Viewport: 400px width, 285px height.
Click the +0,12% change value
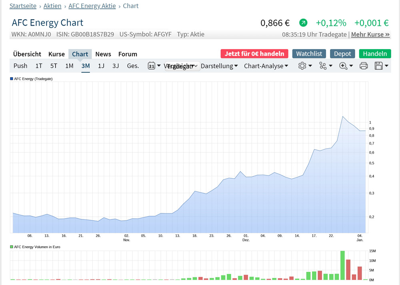[331, 23]
